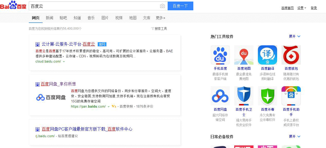The image size is (326, 148).
Task: Click the 手机百度 text label
Action: (x=220, y=68)
